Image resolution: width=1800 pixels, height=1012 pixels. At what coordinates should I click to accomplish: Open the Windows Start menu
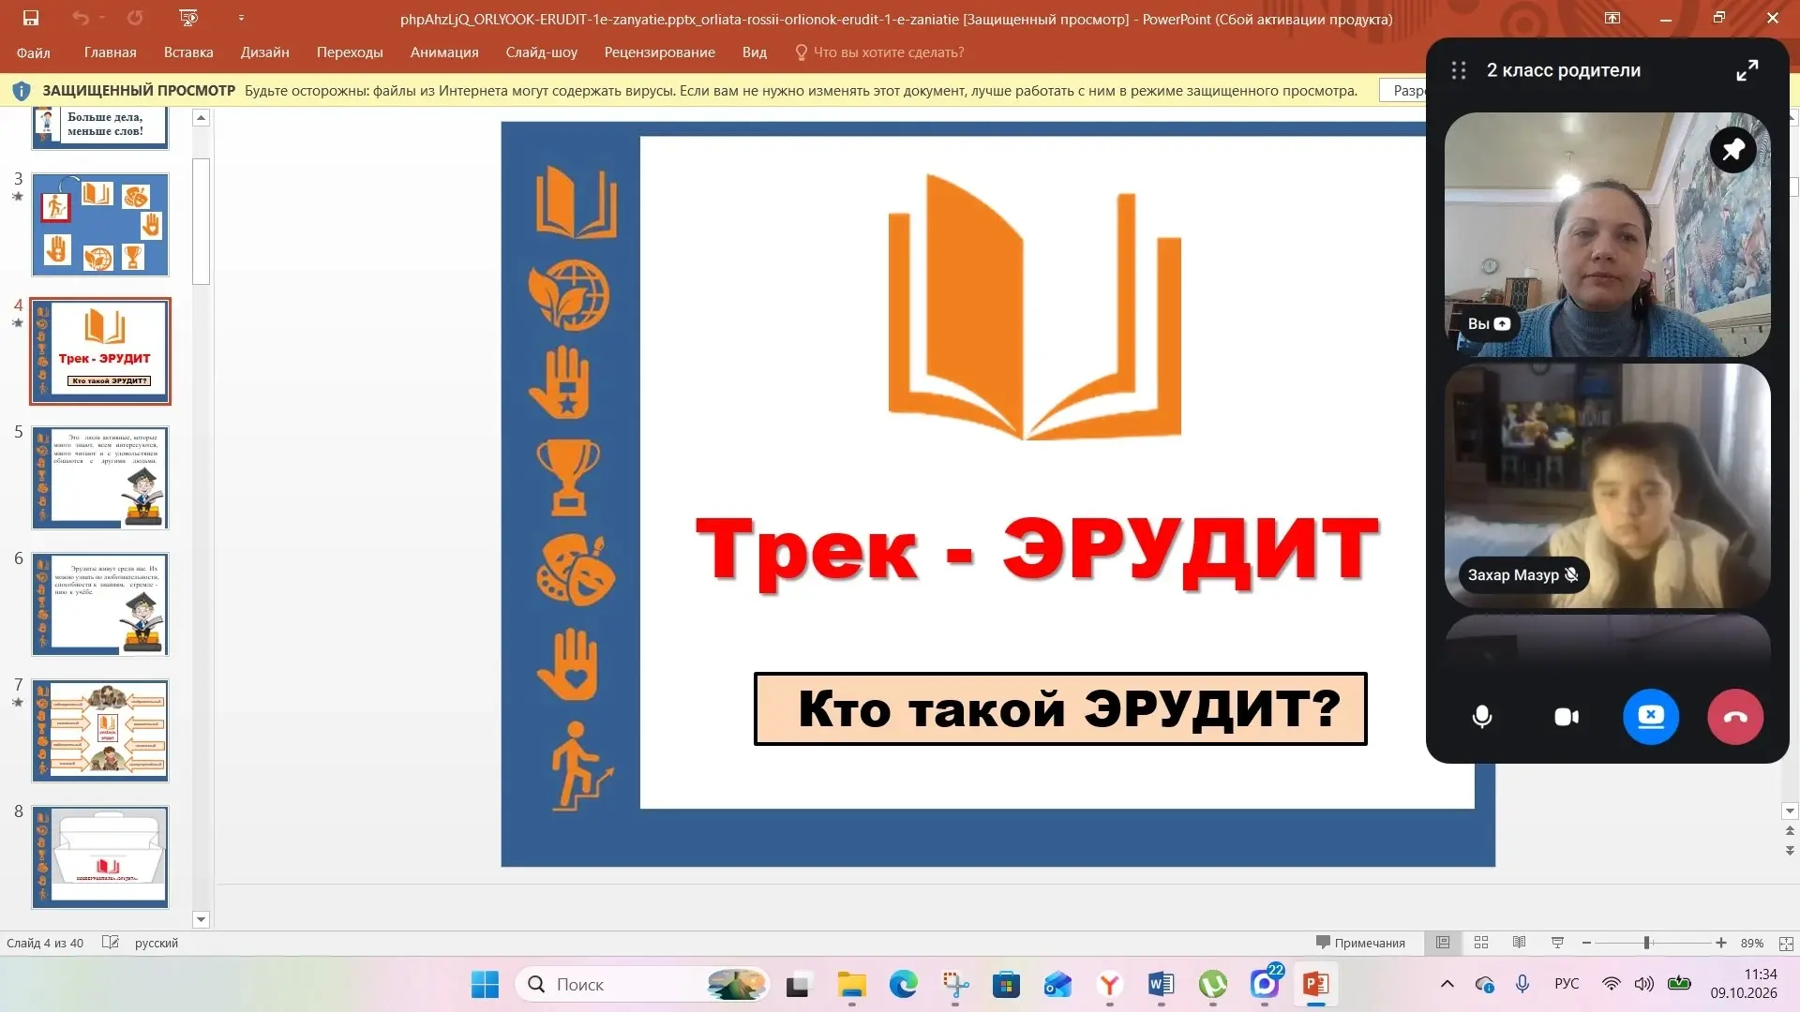coord(485,985)
